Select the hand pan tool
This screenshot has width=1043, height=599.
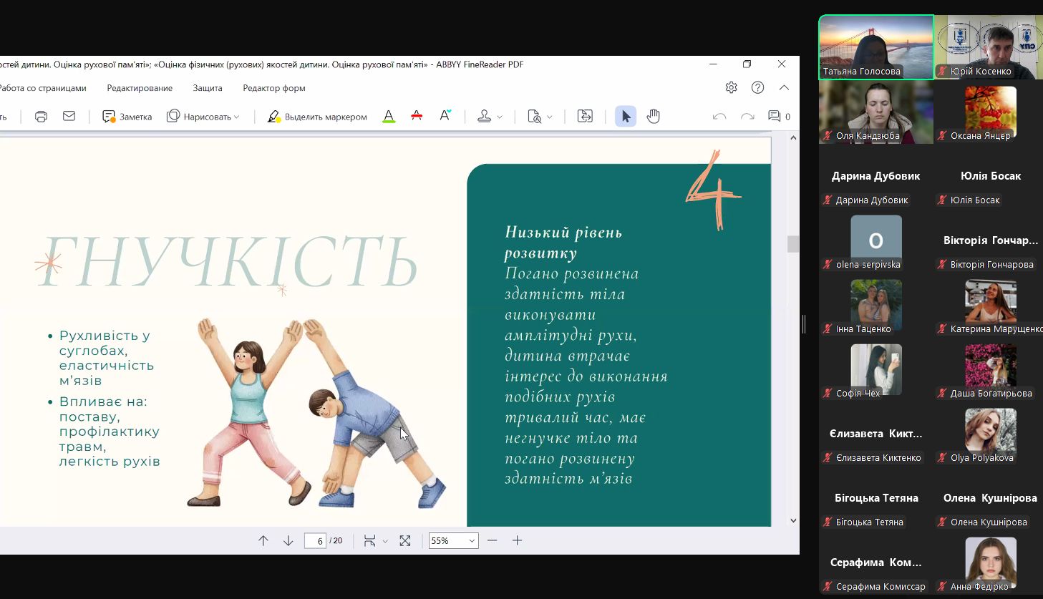coord(653,116)
